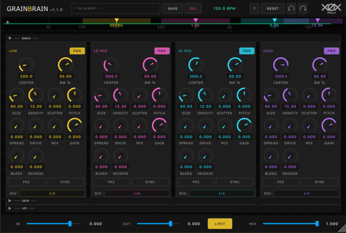Click the XOX Xmullx logo
Screen dimensions: 346x233
click(x=331, y=8)
